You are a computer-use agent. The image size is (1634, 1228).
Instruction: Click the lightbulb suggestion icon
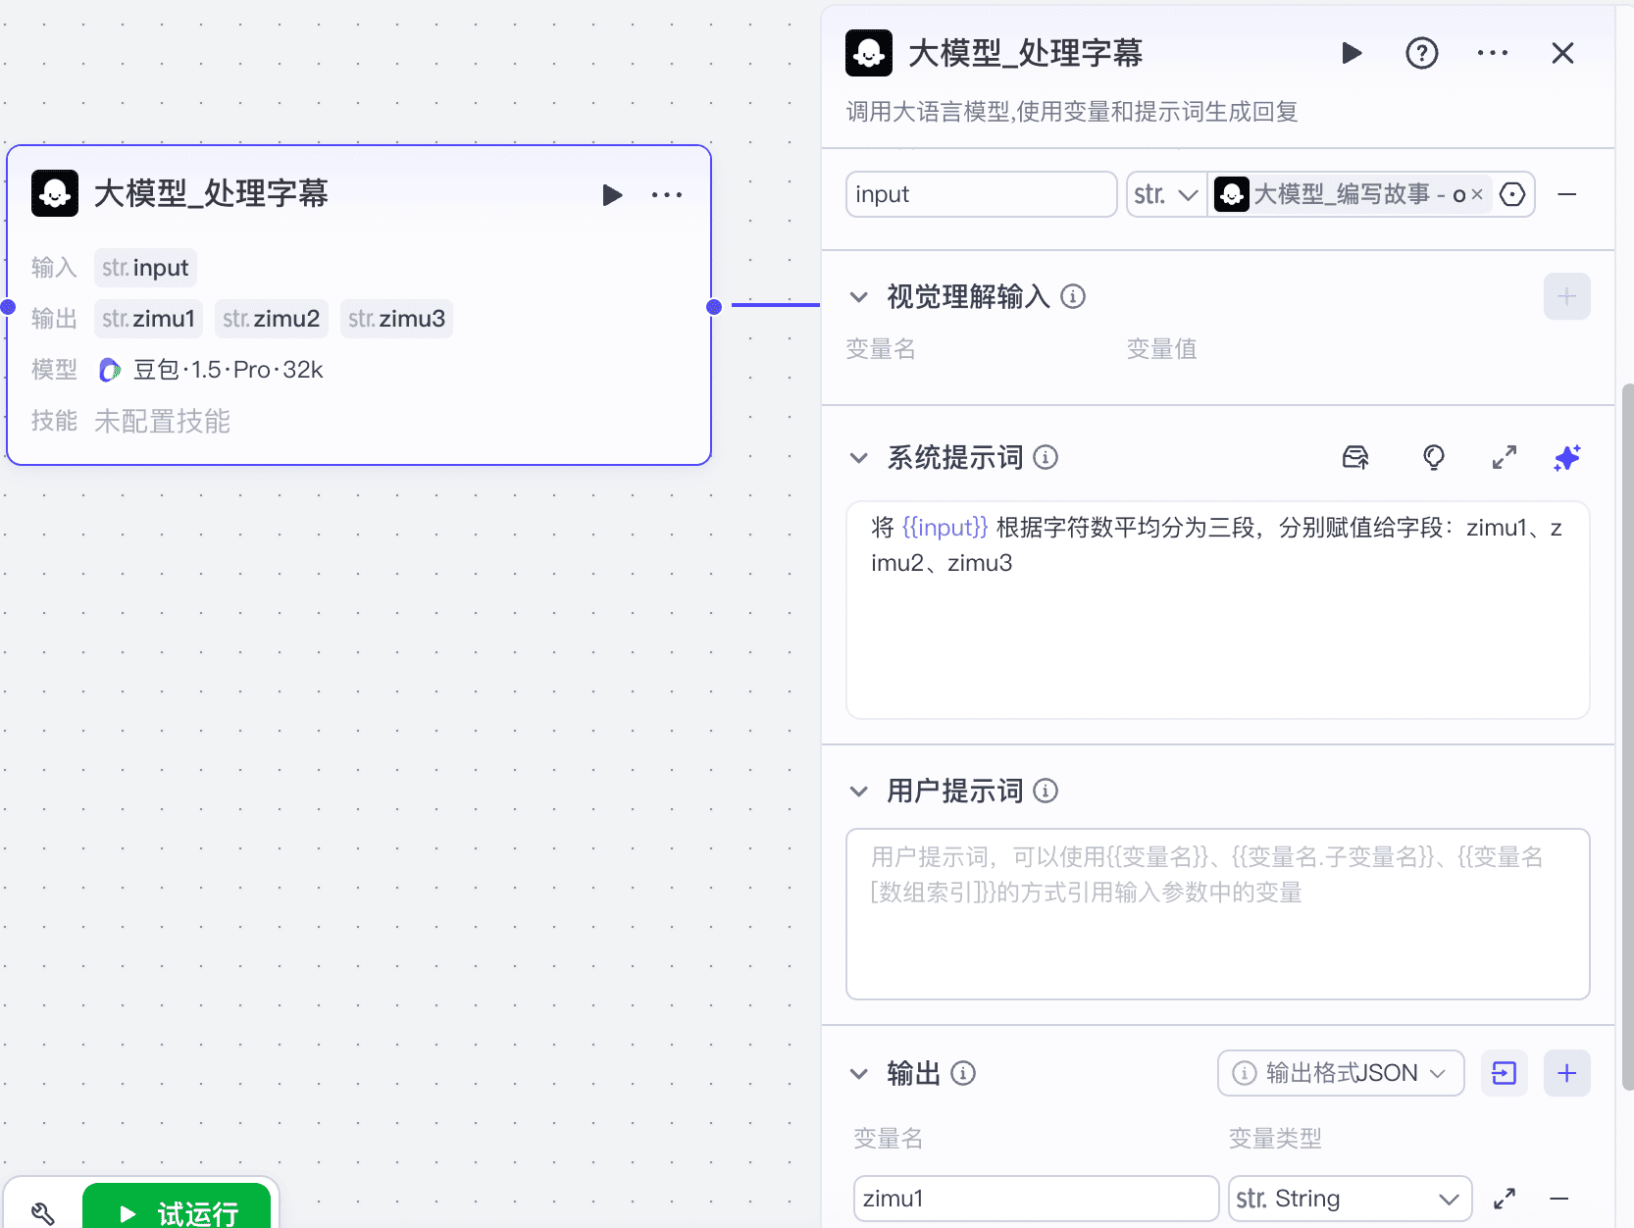click(1434, 457)
